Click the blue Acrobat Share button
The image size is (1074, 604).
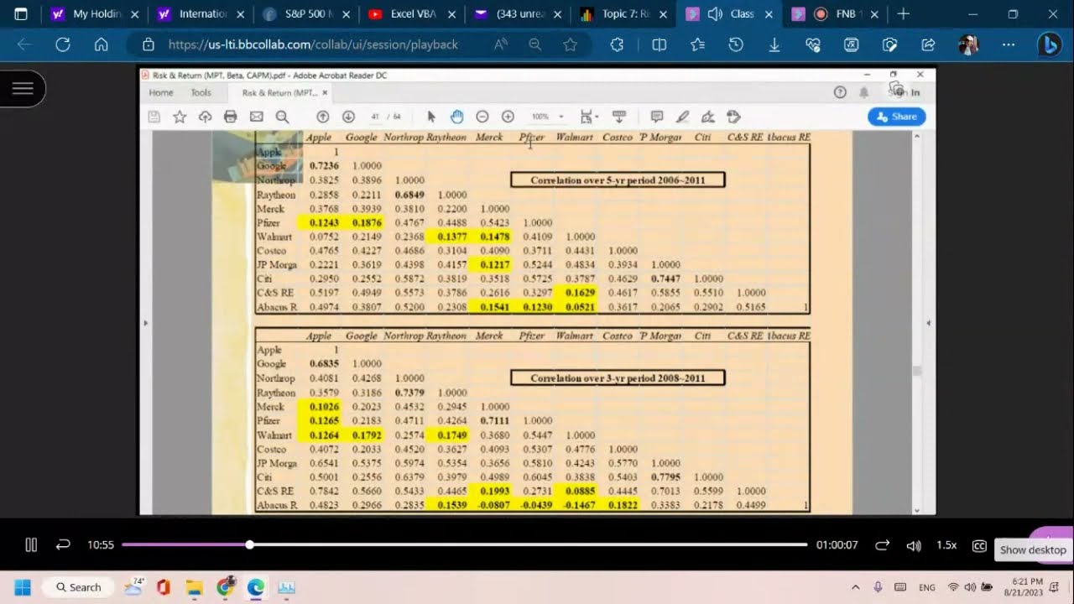896,117
